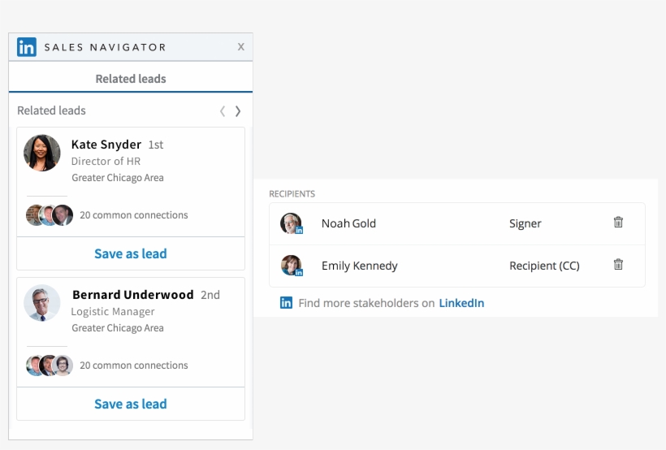
Task: Close the Sales Navigator panel
Action: tap(241, 47)
